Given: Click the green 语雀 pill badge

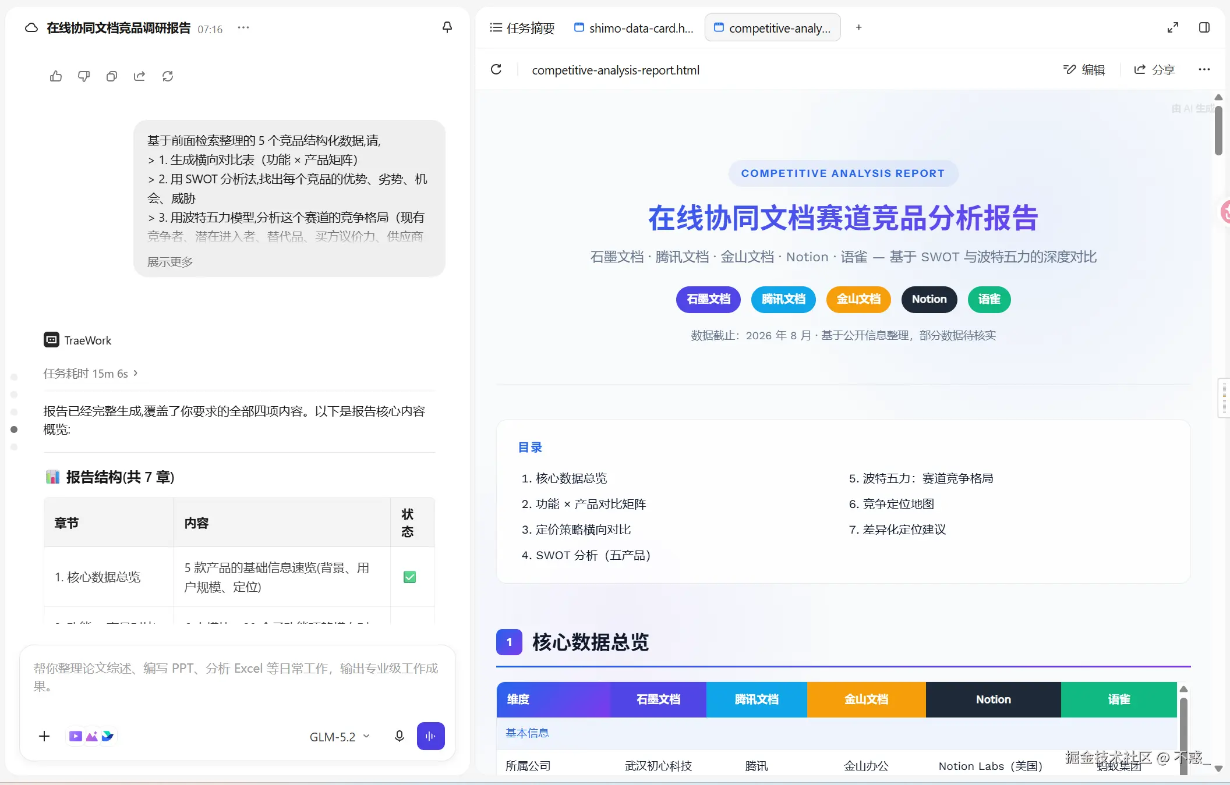Looking at the screenshot, I should pos(989,300).
